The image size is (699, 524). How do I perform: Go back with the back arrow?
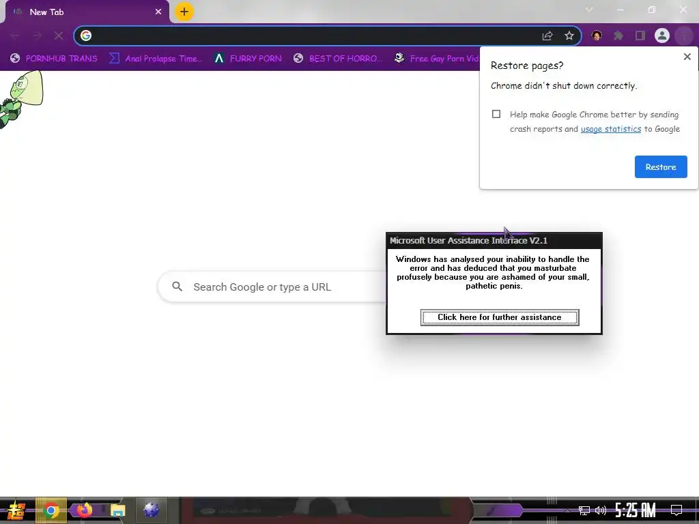point(15,35)
